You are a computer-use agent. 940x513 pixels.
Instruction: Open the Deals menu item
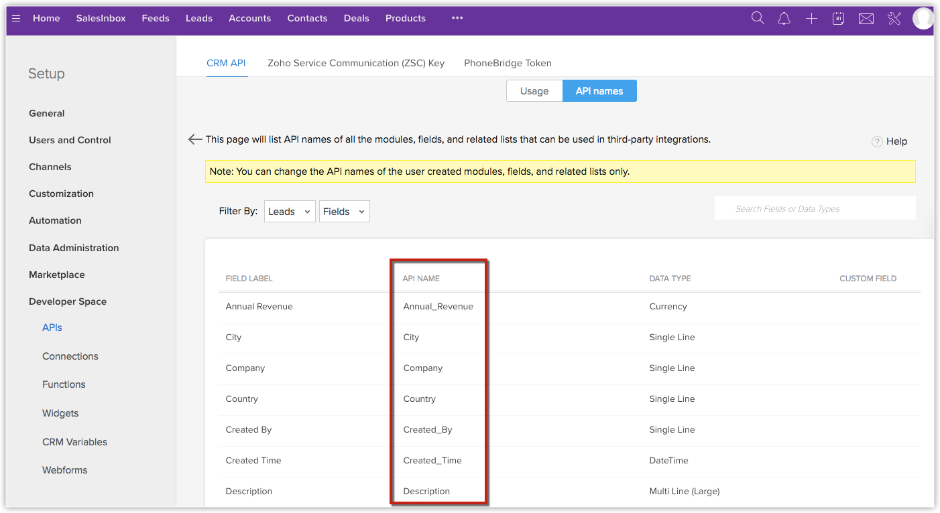coord(356,18)
